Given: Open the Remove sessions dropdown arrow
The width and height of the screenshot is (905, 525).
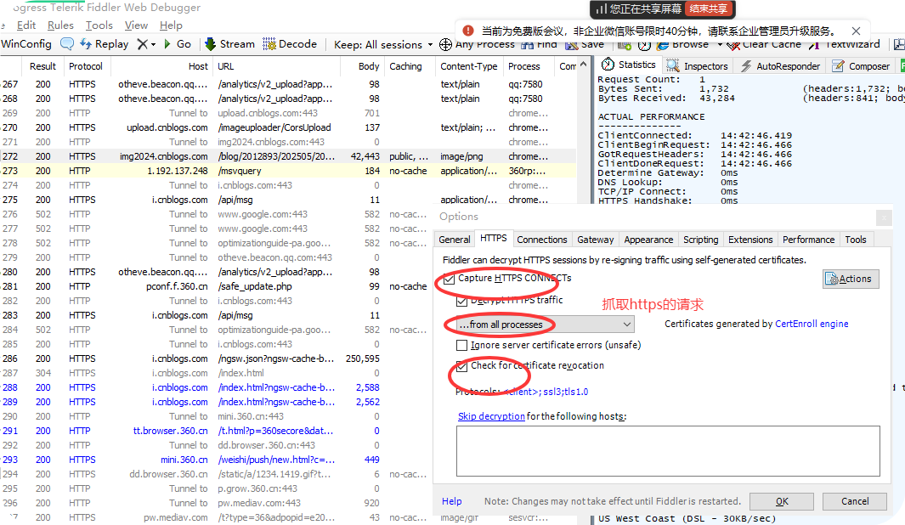Looking at the screenshot, I should (153, 44).
